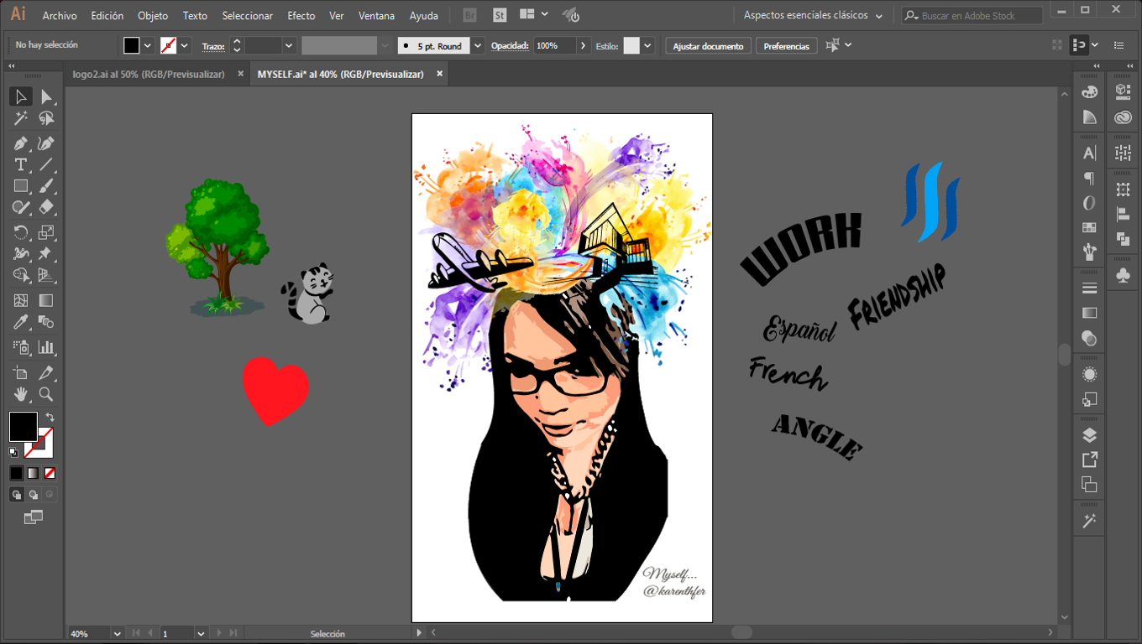Select the Gradient tool

point(46,300)
